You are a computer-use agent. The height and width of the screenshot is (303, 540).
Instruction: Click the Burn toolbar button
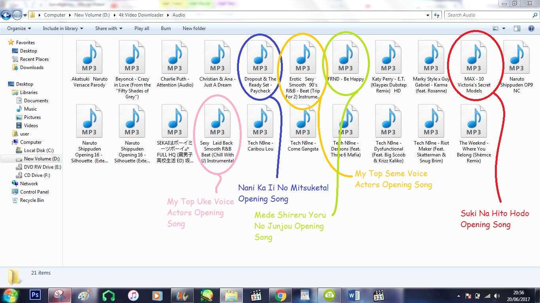[x=166, y=28]
